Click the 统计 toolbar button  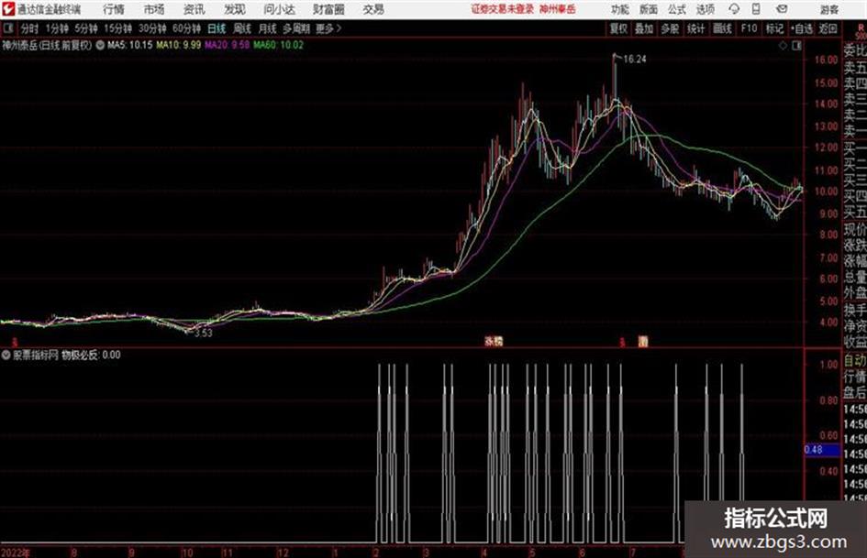coord(695,28)
